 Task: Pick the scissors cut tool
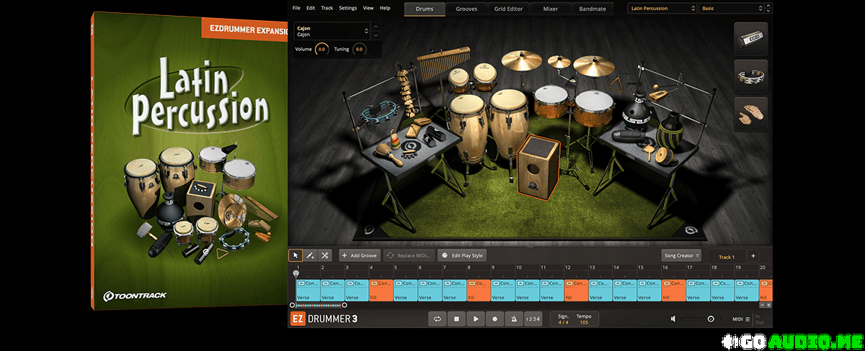coord(325,255)
